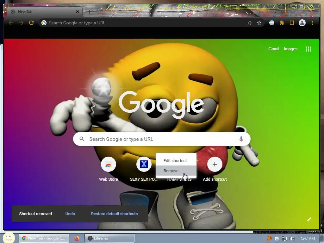The image size is (324, 243).
Task: Open a new tab with plus button
Action: click(x=89, y=12)
